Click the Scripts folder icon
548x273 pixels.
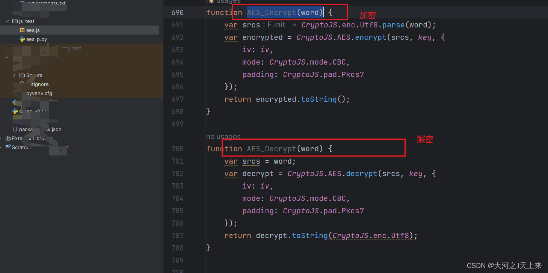[x=23, y=75]
